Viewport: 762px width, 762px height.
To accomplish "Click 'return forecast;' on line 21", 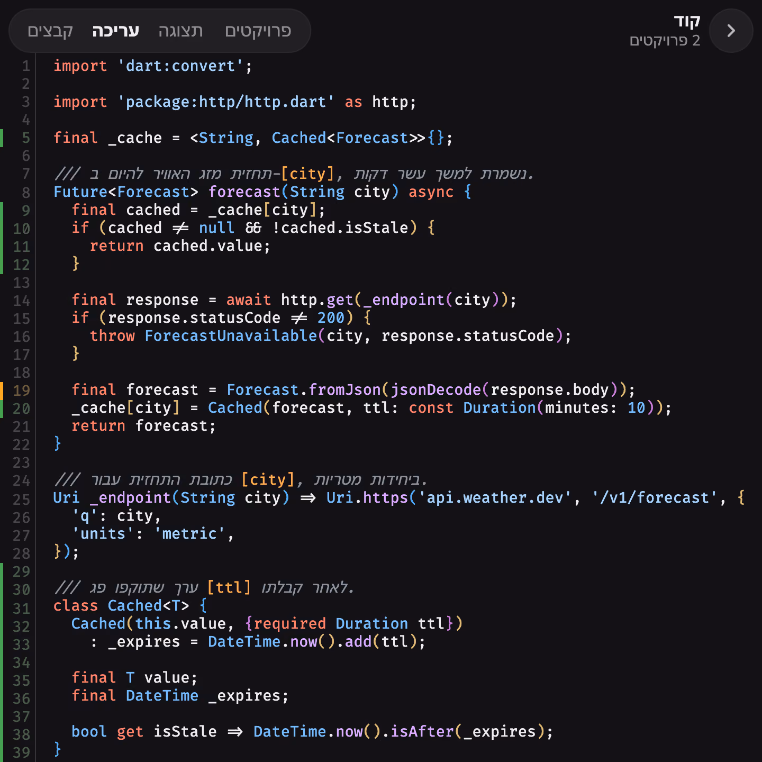I will click(x=144, y=426).
